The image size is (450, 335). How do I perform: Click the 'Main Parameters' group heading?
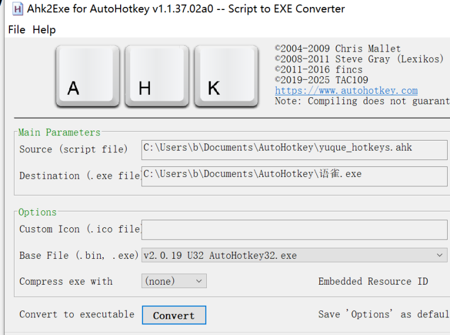[59, 132]
